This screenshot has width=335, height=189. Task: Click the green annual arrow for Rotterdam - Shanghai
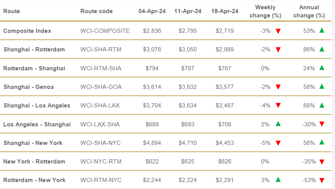click(x=321, y=68)
